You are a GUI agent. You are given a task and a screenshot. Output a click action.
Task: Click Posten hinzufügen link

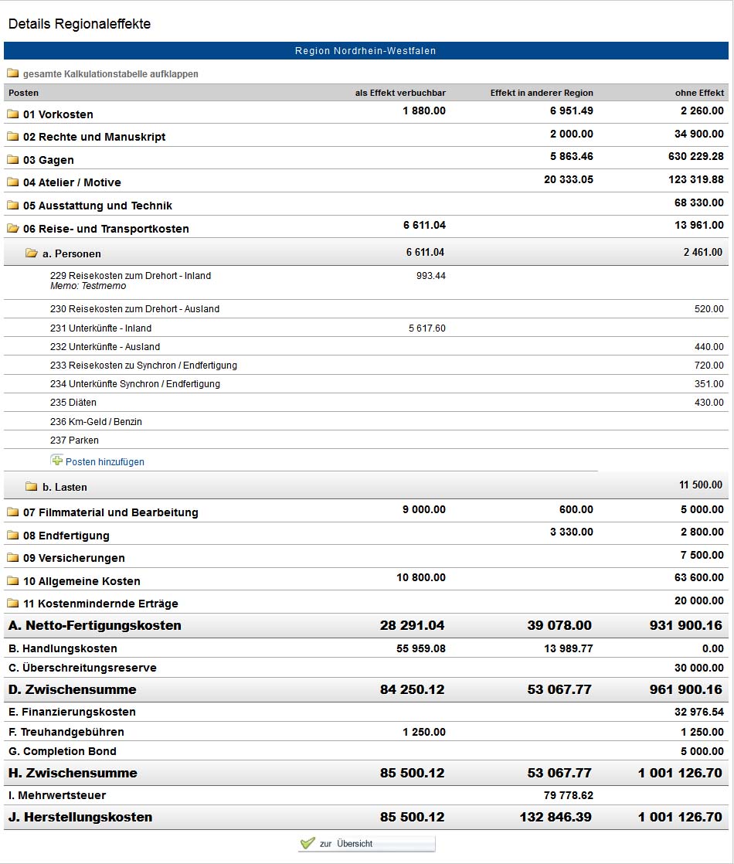[x=105, y=462]
